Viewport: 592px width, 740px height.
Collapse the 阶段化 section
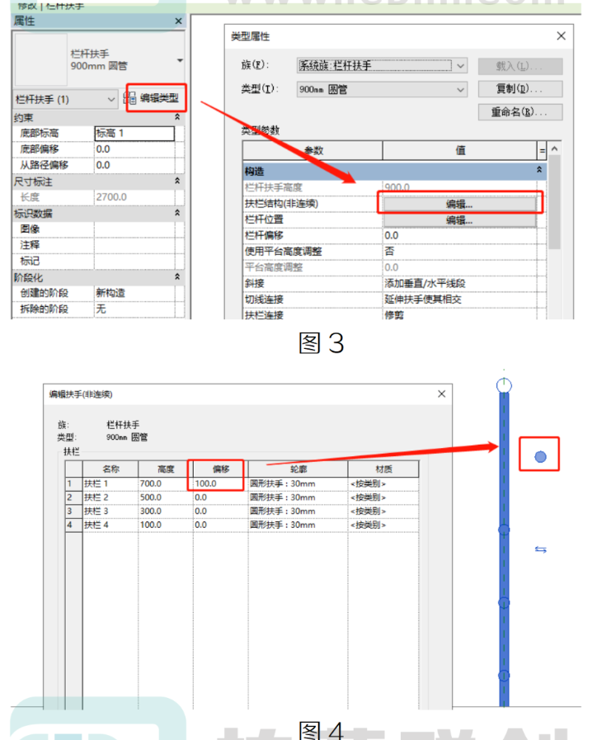(177, 276)
